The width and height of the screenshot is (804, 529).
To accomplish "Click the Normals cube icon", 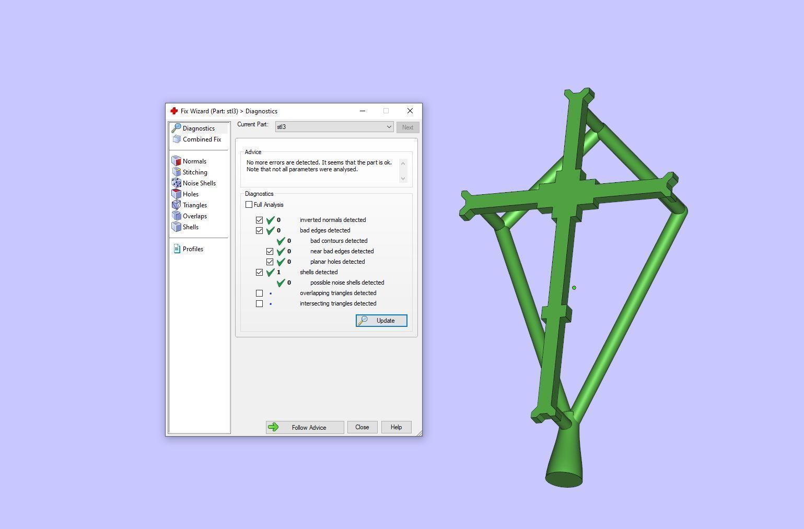I will [177, 161].
